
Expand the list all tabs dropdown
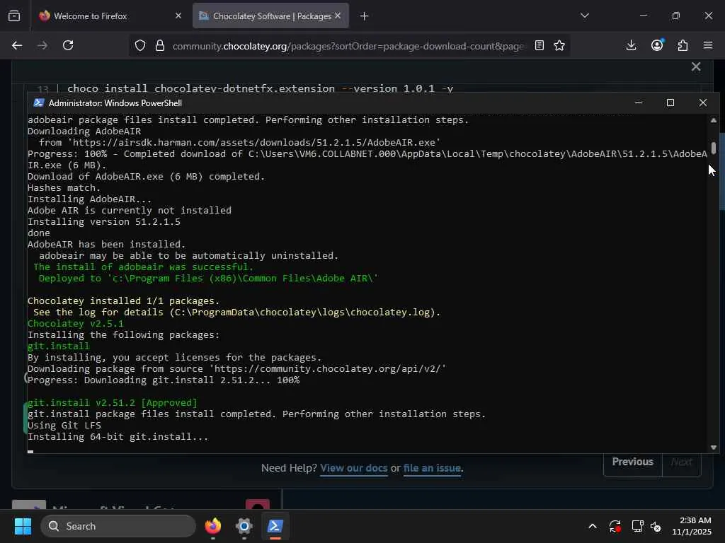point(584,16)
